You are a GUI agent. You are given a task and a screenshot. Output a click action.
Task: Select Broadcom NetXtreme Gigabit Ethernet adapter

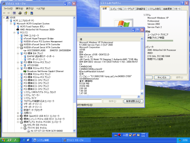click(45, 71)
